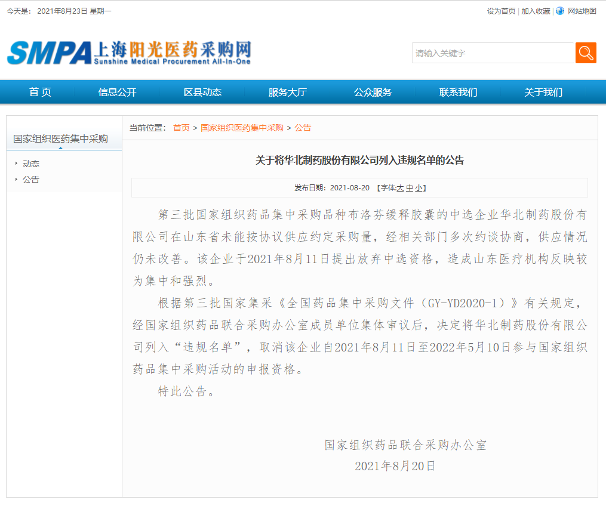Focus the keyword search input field

pos(493,53)
